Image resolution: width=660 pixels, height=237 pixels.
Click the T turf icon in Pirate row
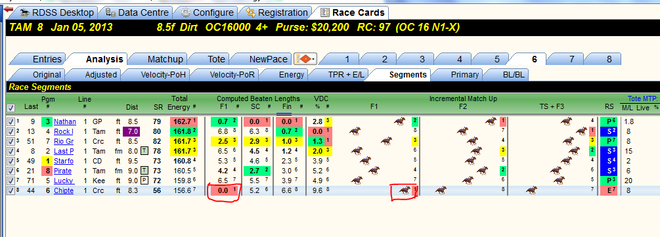[x=144, y=171]
